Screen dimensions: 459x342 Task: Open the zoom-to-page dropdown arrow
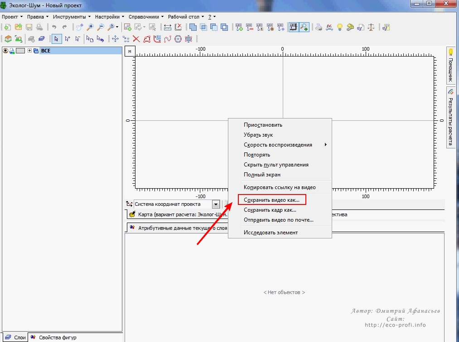pos(117,28)
